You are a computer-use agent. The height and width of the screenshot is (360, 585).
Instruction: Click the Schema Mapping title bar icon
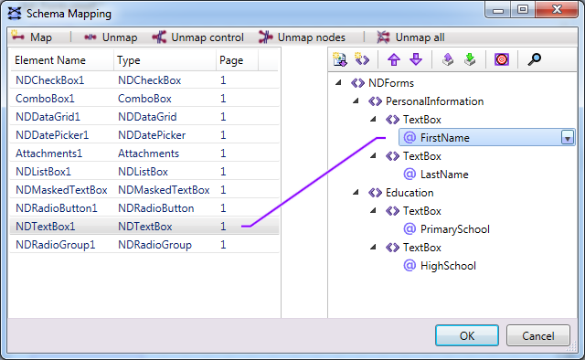[15, 14]
